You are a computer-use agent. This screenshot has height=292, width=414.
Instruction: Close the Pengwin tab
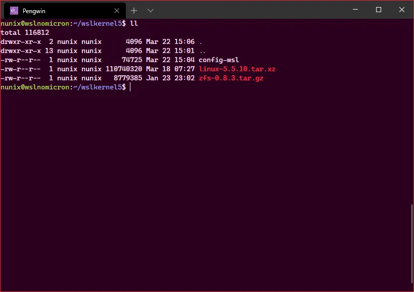click(x=117, y=11)
